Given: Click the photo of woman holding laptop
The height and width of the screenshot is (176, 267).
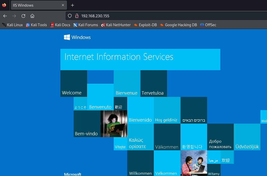Looking at the screenshot, I should pos(114,124).
